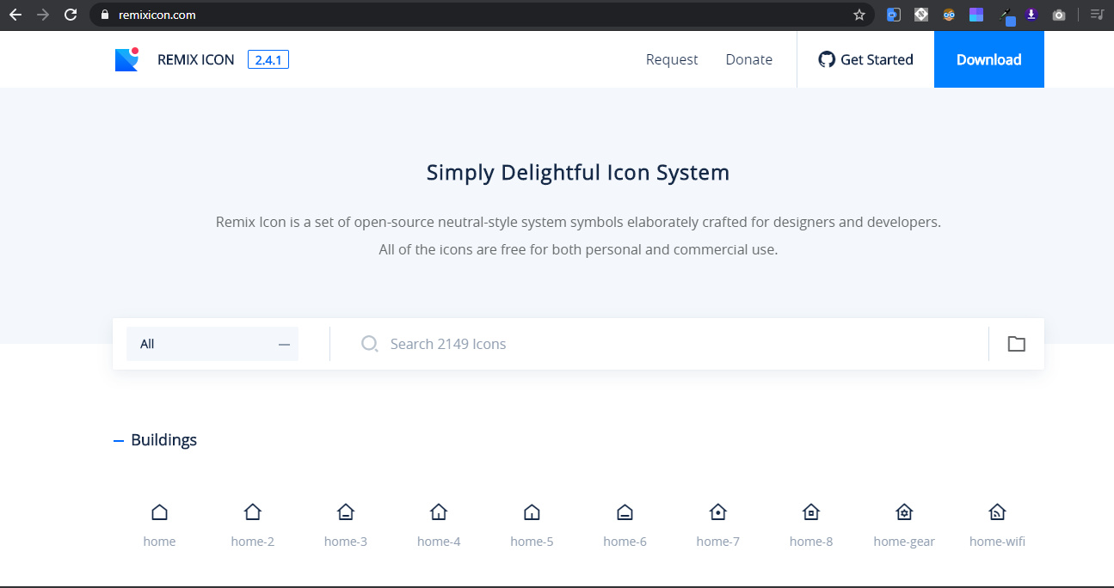This screenshot has height=588, width=1114.
Task: Open the folder collection icon
Action: [x=1017, y=344]
